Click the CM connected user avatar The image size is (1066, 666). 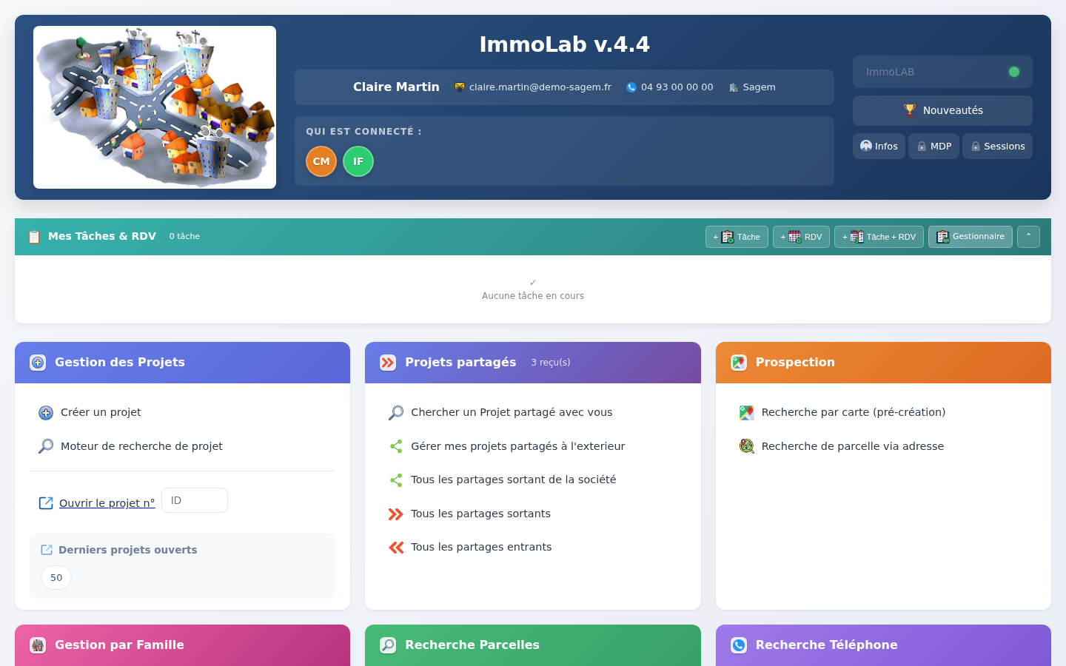[x=321, y=161]
